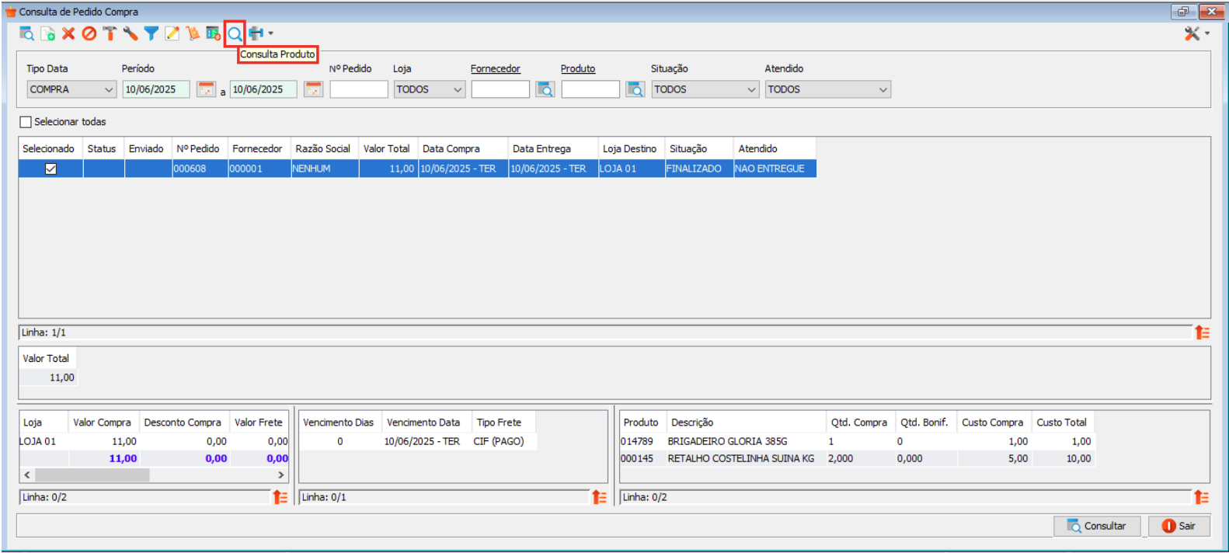Click the new document add icon

coord(48,33)
